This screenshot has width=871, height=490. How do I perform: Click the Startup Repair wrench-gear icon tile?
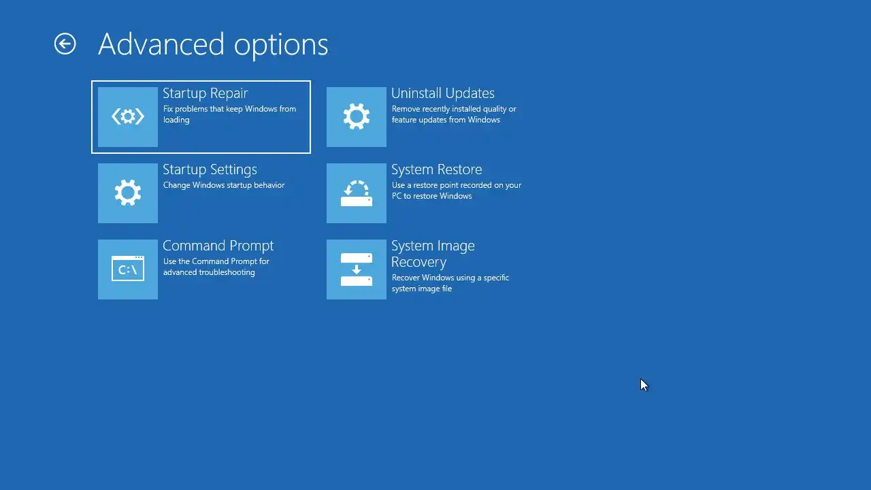point(128,117)
